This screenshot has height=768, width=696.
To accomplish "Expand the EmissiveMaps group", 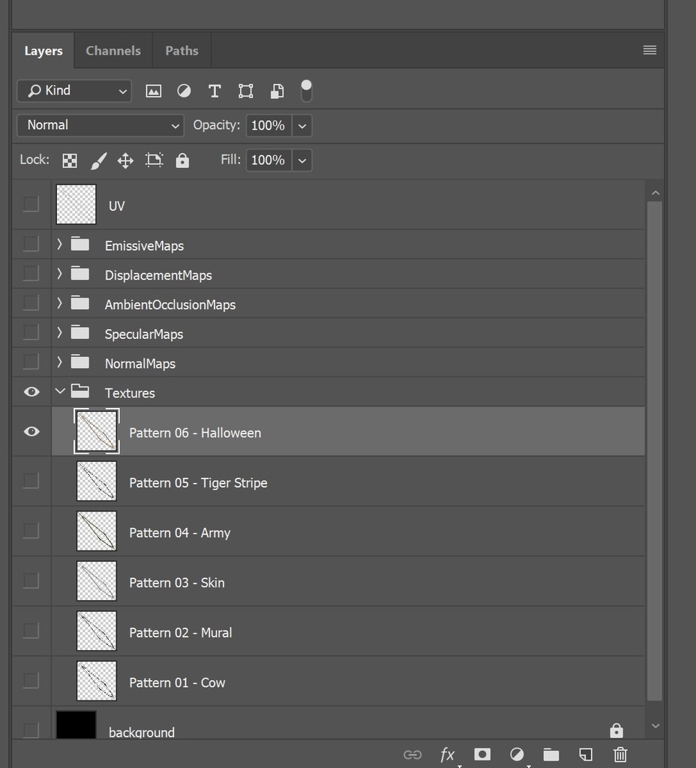I will click(x=59, y=244).
